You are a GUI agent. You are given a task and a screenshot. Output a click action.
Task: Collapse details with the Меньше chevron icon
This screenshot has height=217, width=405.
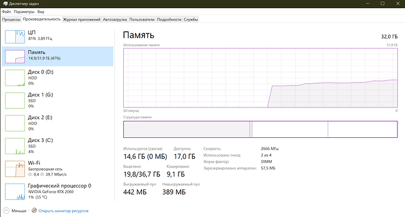click(x=6, y=211)
